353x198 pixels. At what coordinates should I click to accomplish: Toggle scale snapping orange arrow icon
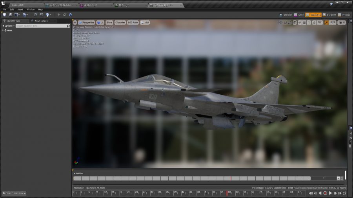click(326, 22)
